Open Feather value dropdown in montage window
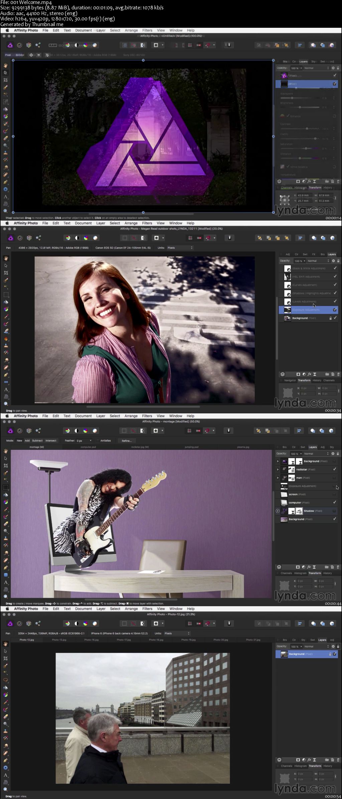This screenshot has height=799, width=342. point(84,441)
